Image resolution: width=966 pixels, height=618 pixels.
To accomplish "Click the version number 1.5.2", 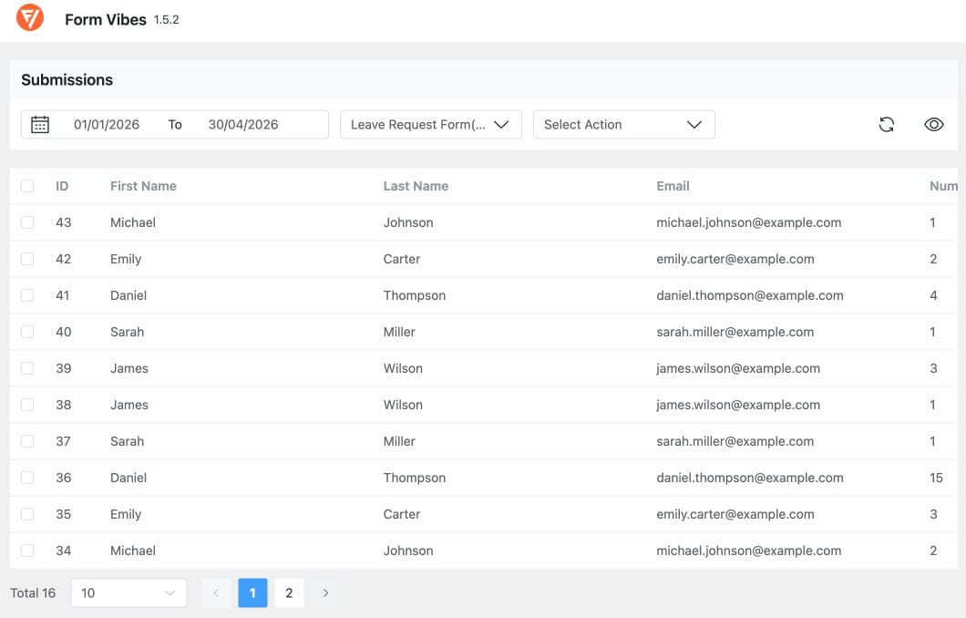I will (x=167, y=20).
